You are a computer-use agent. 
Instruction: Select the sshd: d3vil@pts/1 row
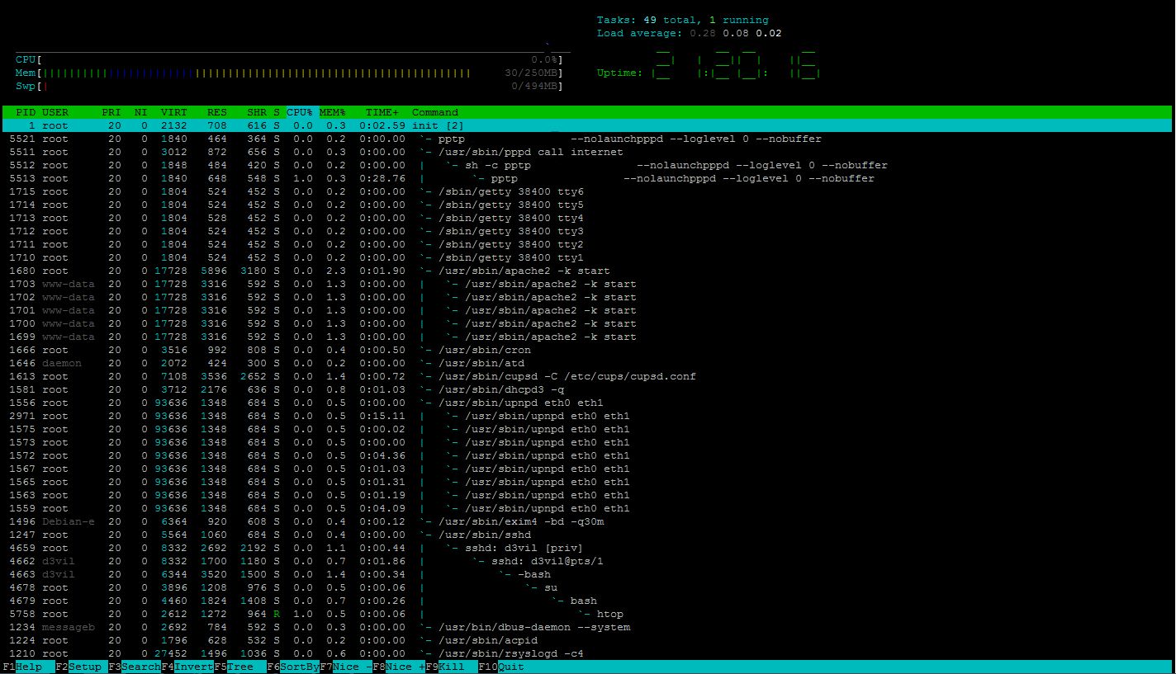point(587,561)
